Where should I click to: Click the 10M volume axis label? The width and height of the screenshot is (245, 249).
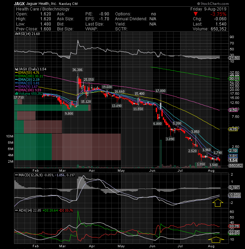click(9, 136)
